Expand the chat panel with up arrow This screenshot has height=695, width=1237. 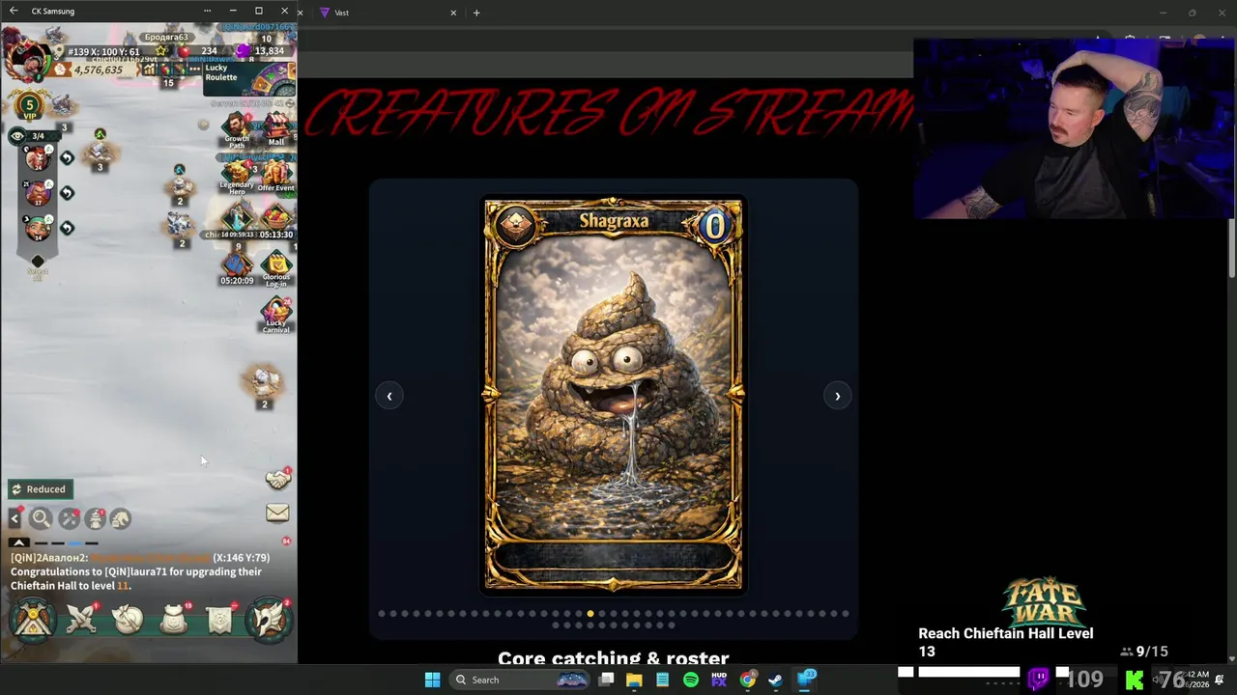pos(18,542)
